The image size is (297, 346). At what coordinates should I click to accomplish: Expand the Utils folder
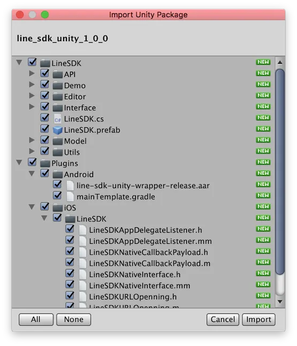[32, 151]
